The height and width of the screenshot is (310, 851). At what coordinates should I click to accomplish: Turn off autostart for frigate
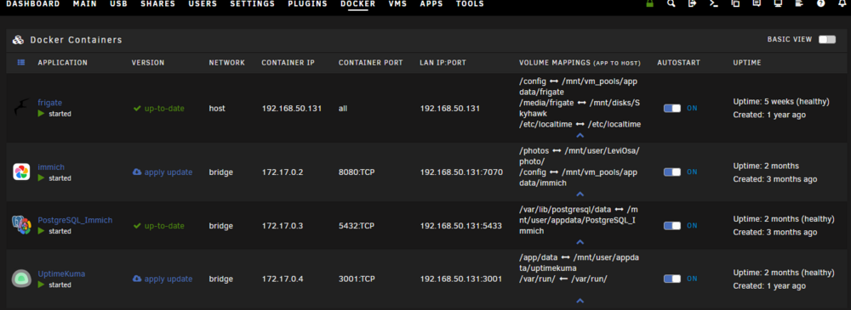[672, 109]
